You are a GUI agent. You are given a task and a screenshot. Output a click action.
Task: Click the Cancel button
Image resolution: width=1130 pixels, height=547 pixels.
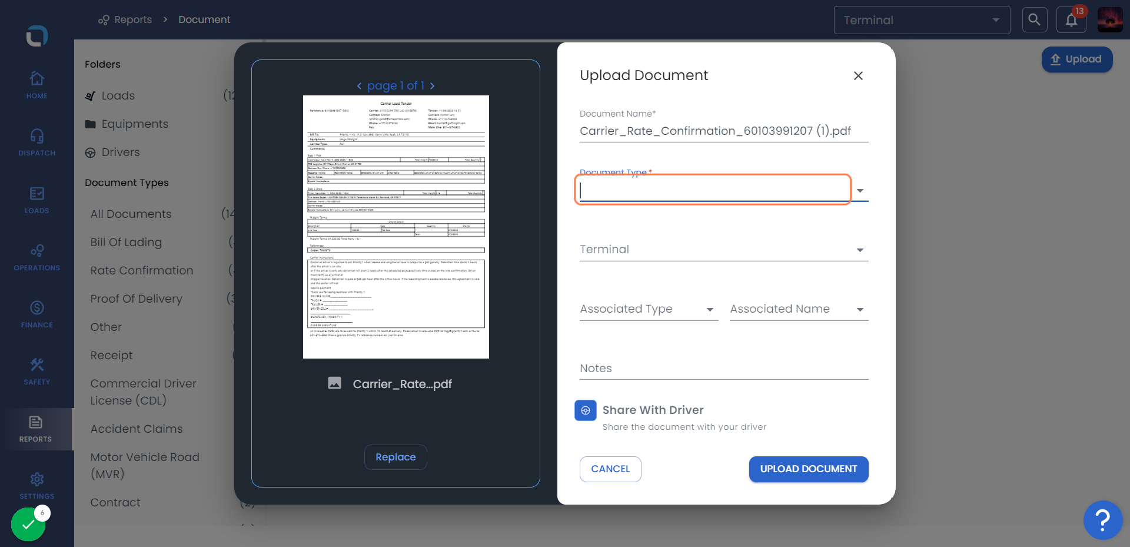pos(610,469)
